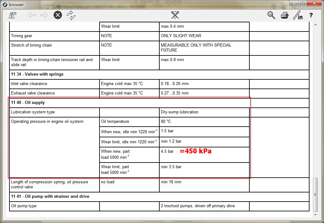Viewport: 324px width, 223px height.
Task: Click the document navigation icon at toolbar left
Action: click(13, 15)
